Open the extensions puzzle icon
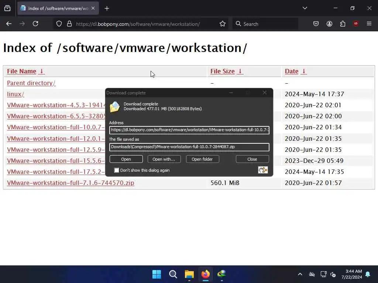 [343, 24]
